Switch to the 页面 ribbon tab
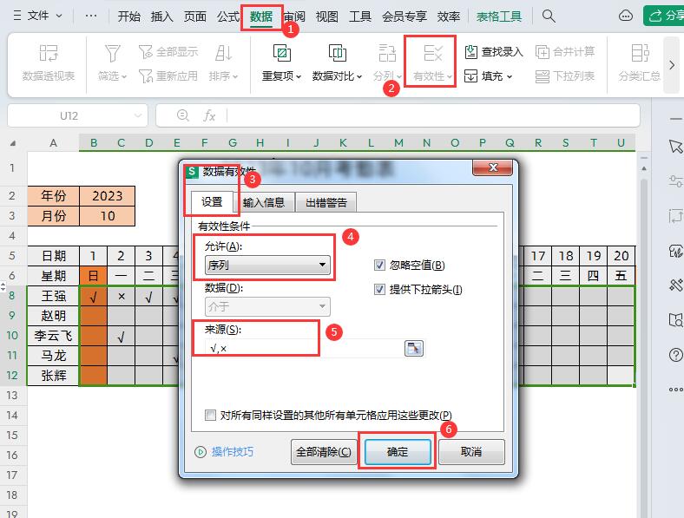Image resolution: width=684 pixels, height=518 pixels. point(195,16)
